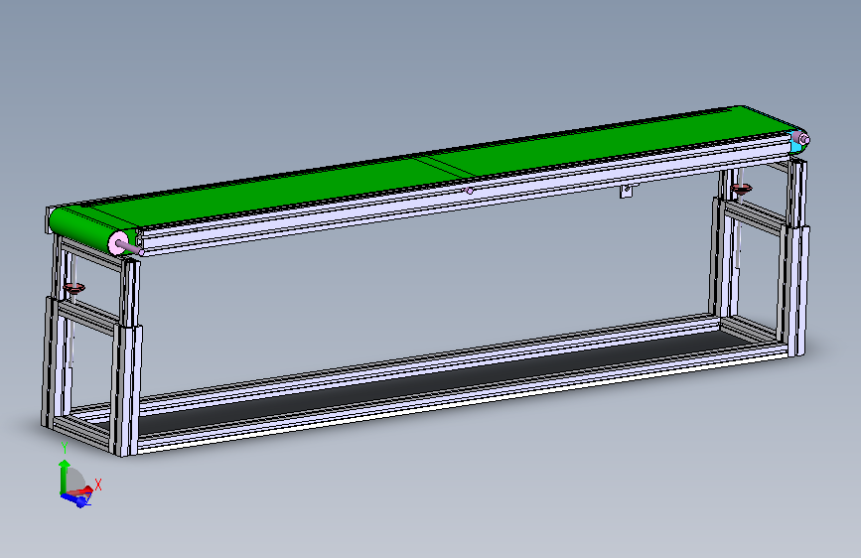Image resolution: width=861 pixels, height=558 pixels.
Task: Select the small pink pin at the middle of the side rail
Action: (469, 191)
